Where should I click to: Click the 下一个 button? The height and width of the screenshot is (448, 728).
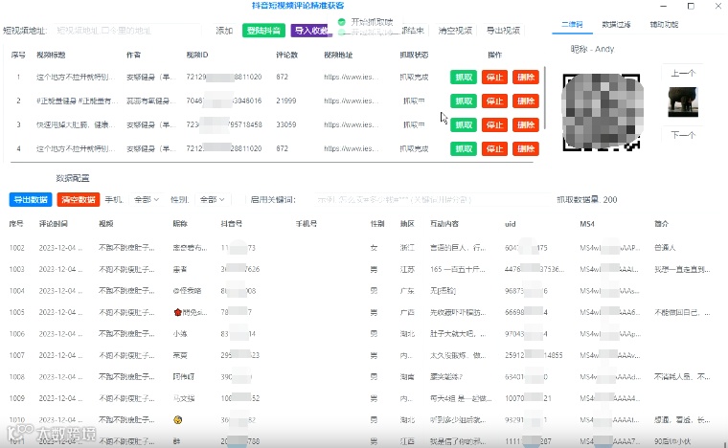[x=683, y=135]
